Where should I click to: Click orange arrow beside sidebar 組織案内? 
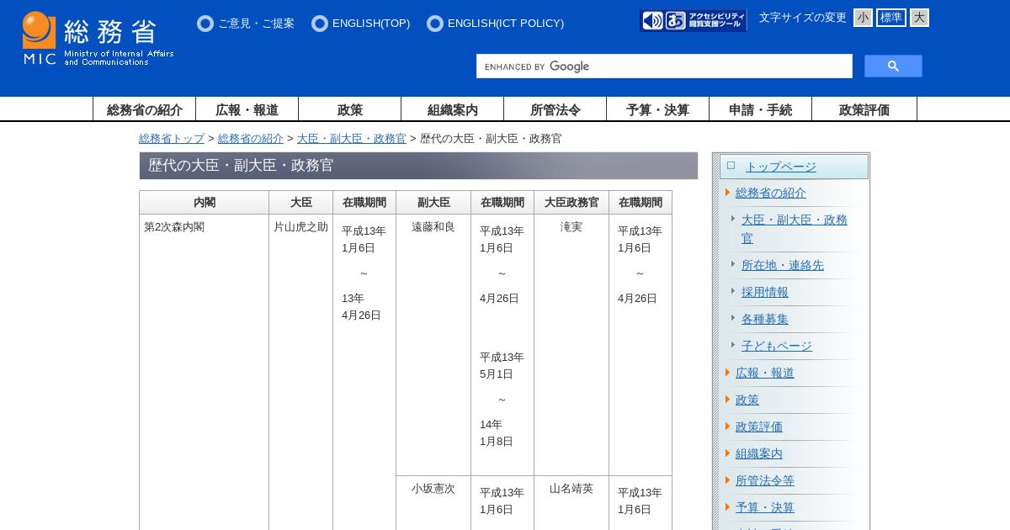728,453
